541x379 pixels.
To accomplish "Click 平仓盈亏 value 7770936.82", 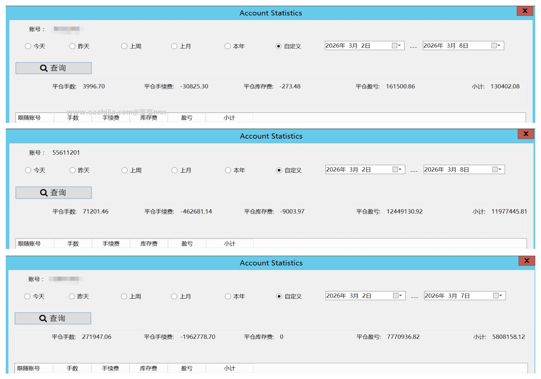I will tap(403, 337).
